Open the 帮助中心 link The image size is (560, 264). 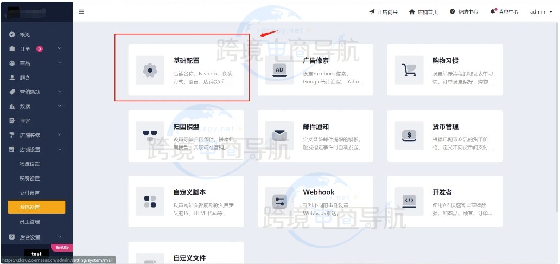pyautogui.click(x=468, y=12)
